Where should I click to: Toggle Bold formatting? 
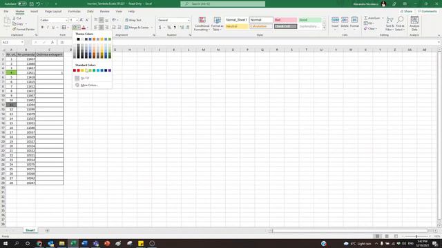(42, 28)
